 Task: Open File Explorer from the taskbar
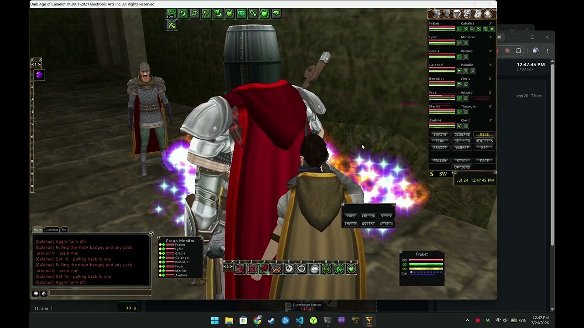pos(229,320)
